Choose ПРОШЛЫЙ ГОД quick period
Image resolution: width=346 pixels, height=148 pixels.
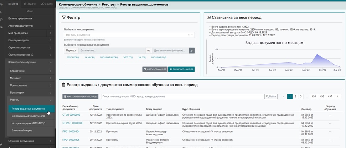159,58
